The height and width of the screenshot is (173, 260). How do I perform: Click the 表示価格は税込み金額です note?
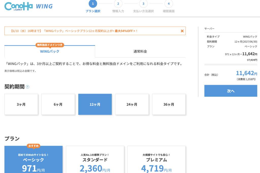pyautogui.click(x=20, y=71)
